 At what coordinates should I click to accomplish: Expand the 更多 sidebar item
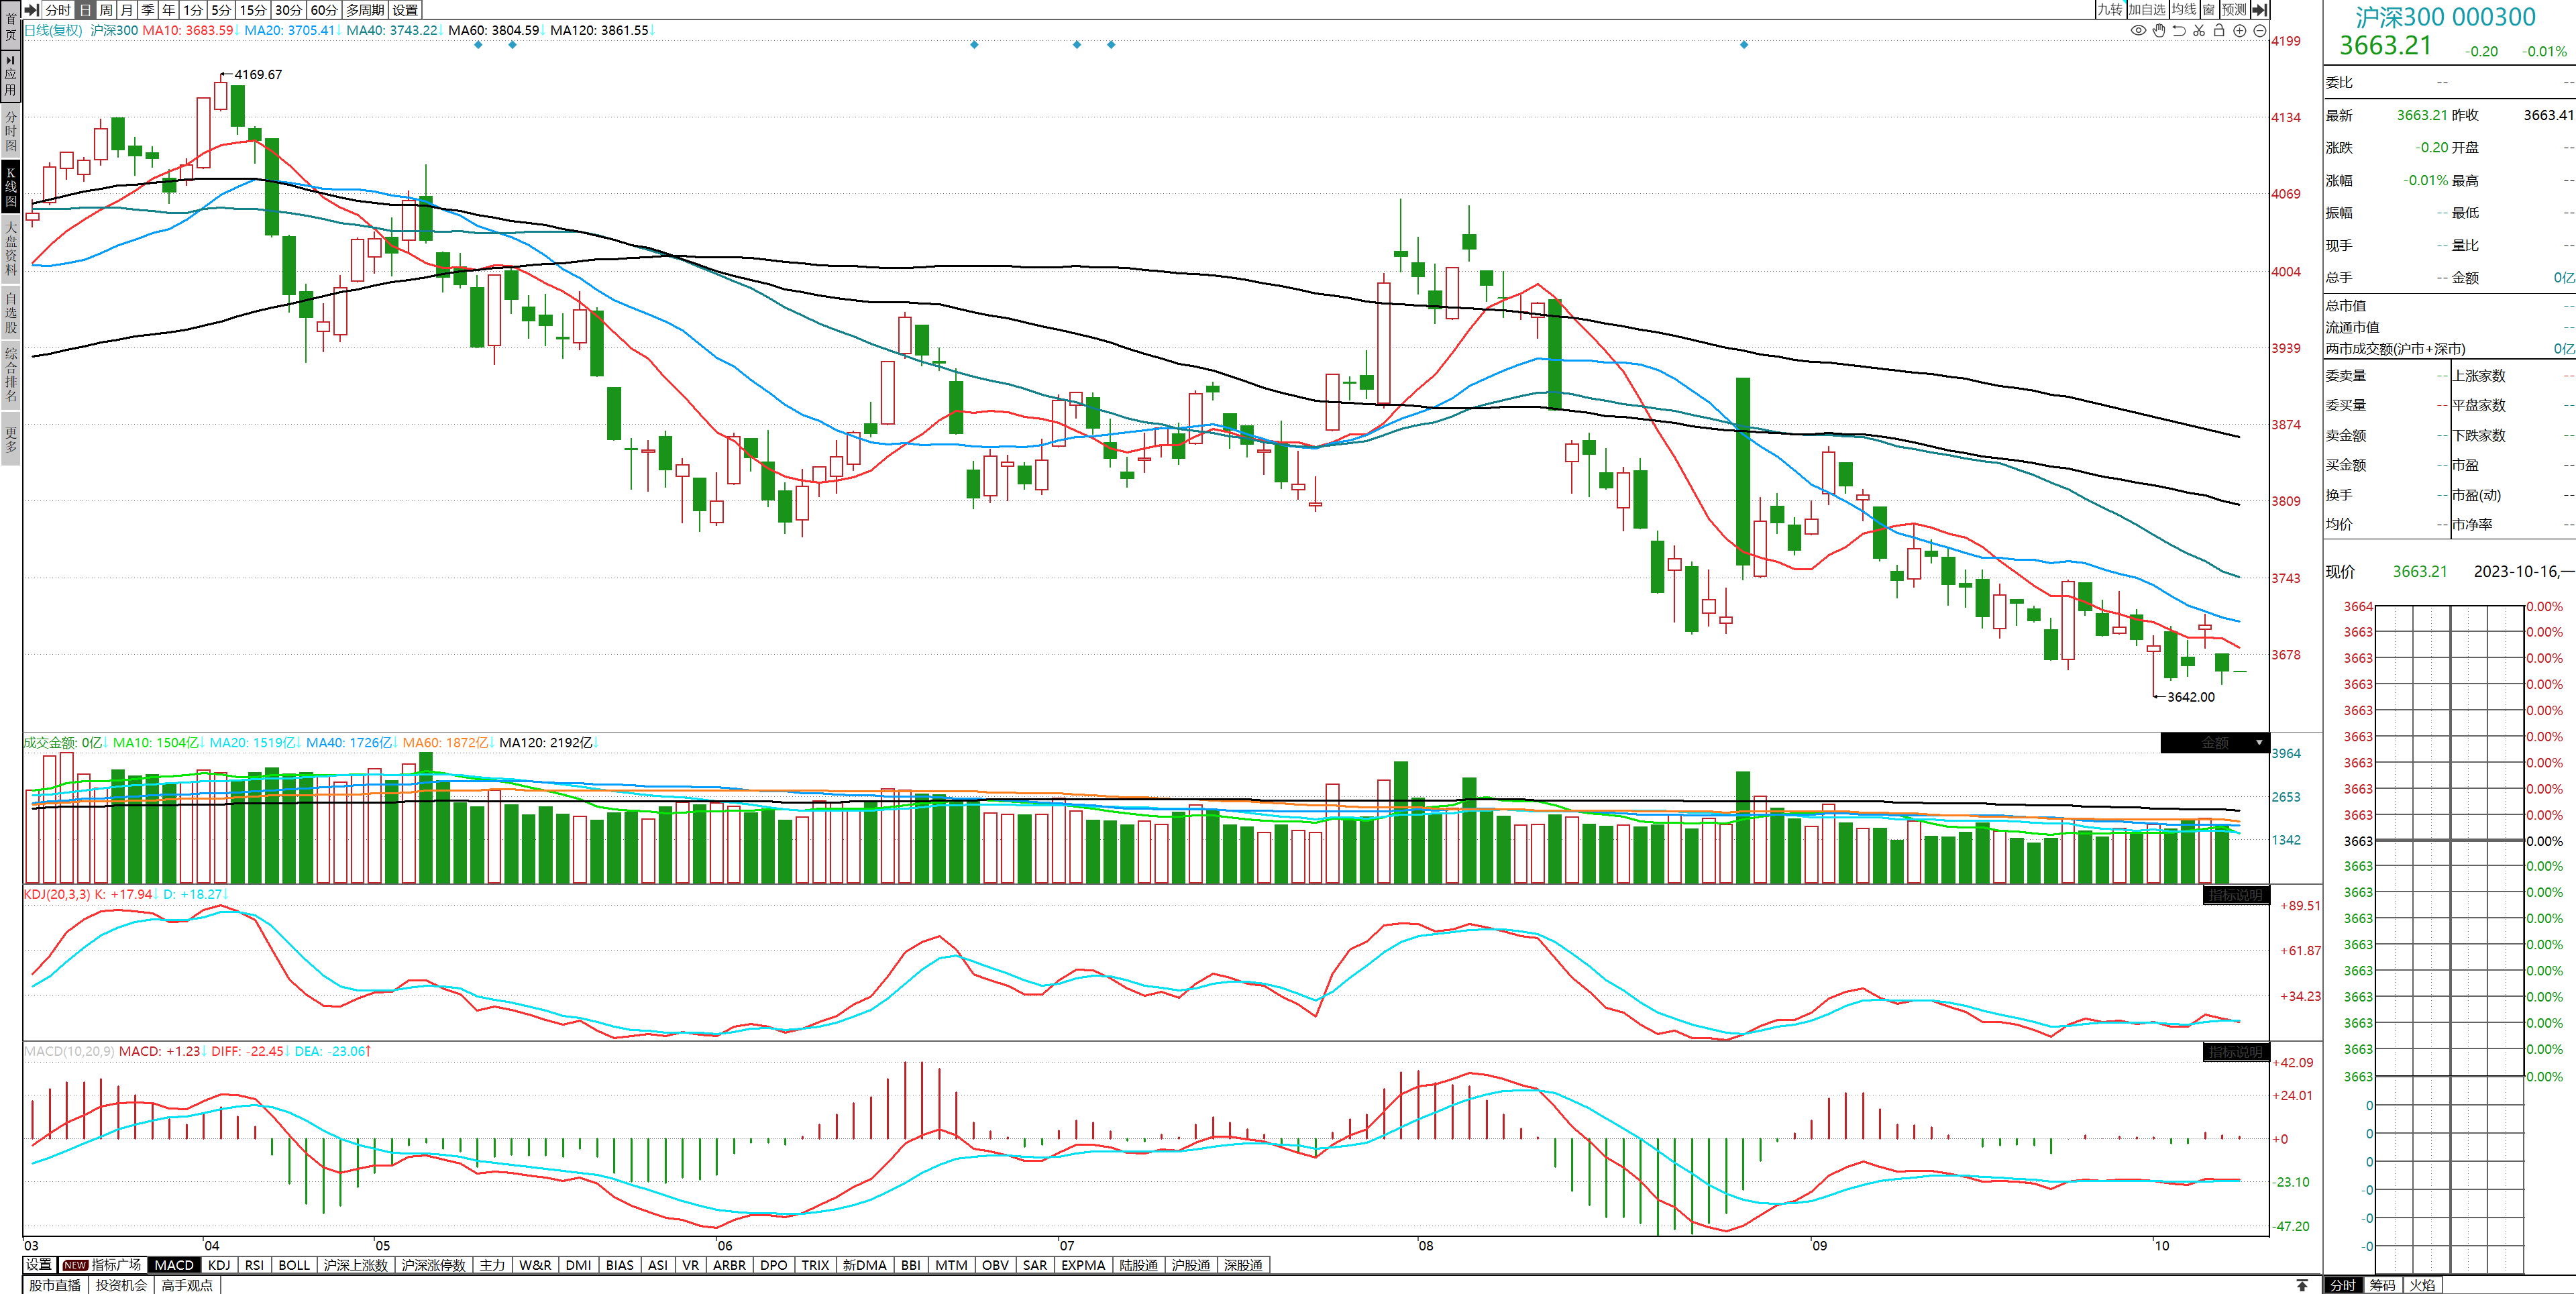click(x=10, y=440)
